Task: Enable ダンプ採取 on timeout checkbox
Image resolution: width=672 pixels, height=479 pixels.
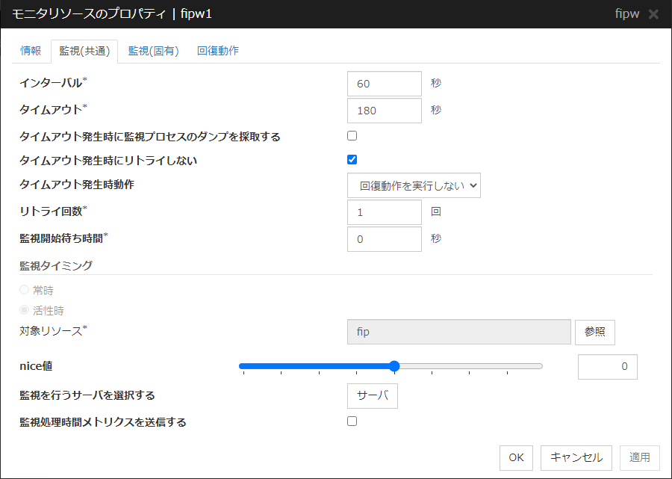Action: (x=352, y=135)
